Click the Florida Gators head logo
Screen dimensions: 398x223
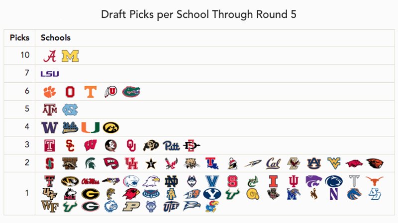(x=131, y=92)
